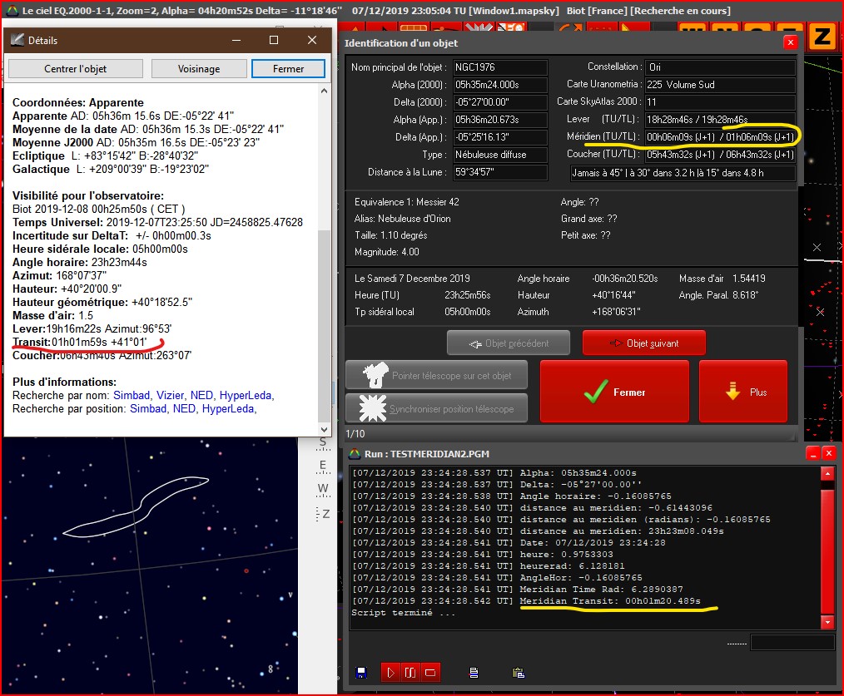Click the copy log icon in Run window
Image resolution: width=844 pixels, height=696 pixels.
coord(473,672)
